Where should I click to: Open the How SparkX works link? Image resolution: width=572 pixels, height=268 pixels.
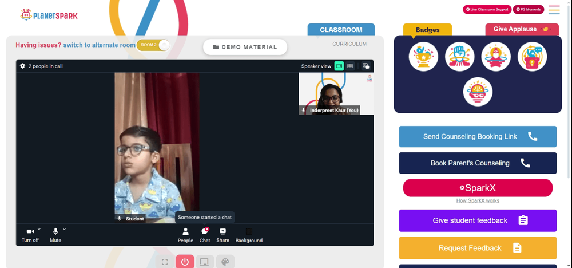click(478, 201)
